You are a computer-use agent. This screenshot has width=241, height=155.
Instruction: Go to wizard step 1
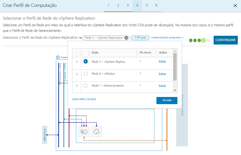109,5
